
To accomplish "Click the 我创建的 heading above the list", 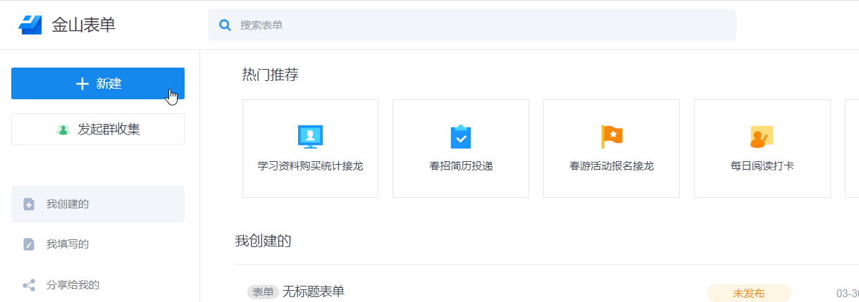I will pyautogui.click(x=264, y=241).
